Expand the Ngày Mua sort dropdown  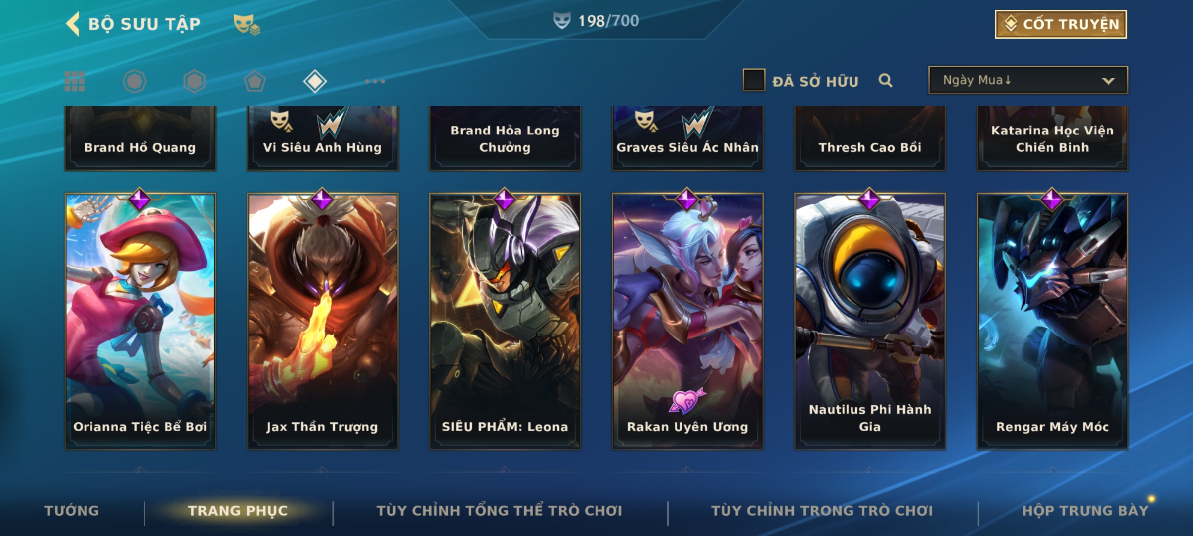tap(1028, 80)
